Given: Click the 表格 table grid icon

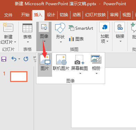Looking at the screenshot, I should point(27,28).
